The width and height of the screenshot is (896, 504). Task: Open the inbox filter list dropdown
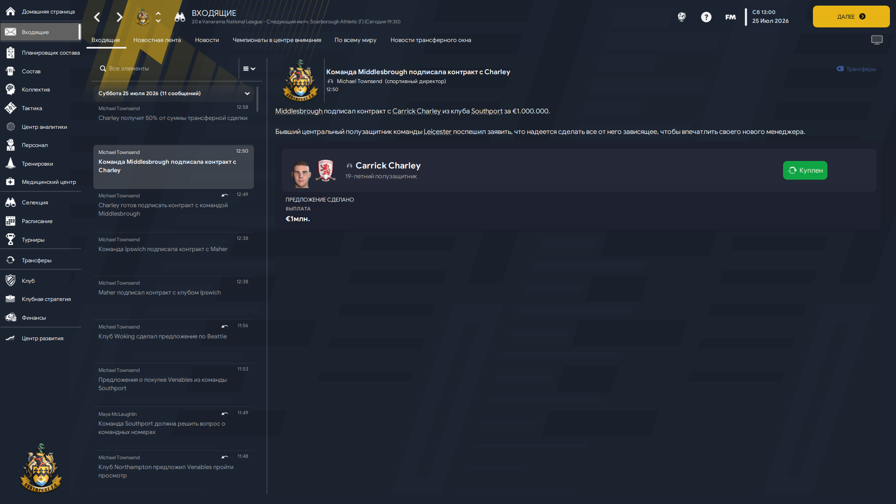point(249,69)
